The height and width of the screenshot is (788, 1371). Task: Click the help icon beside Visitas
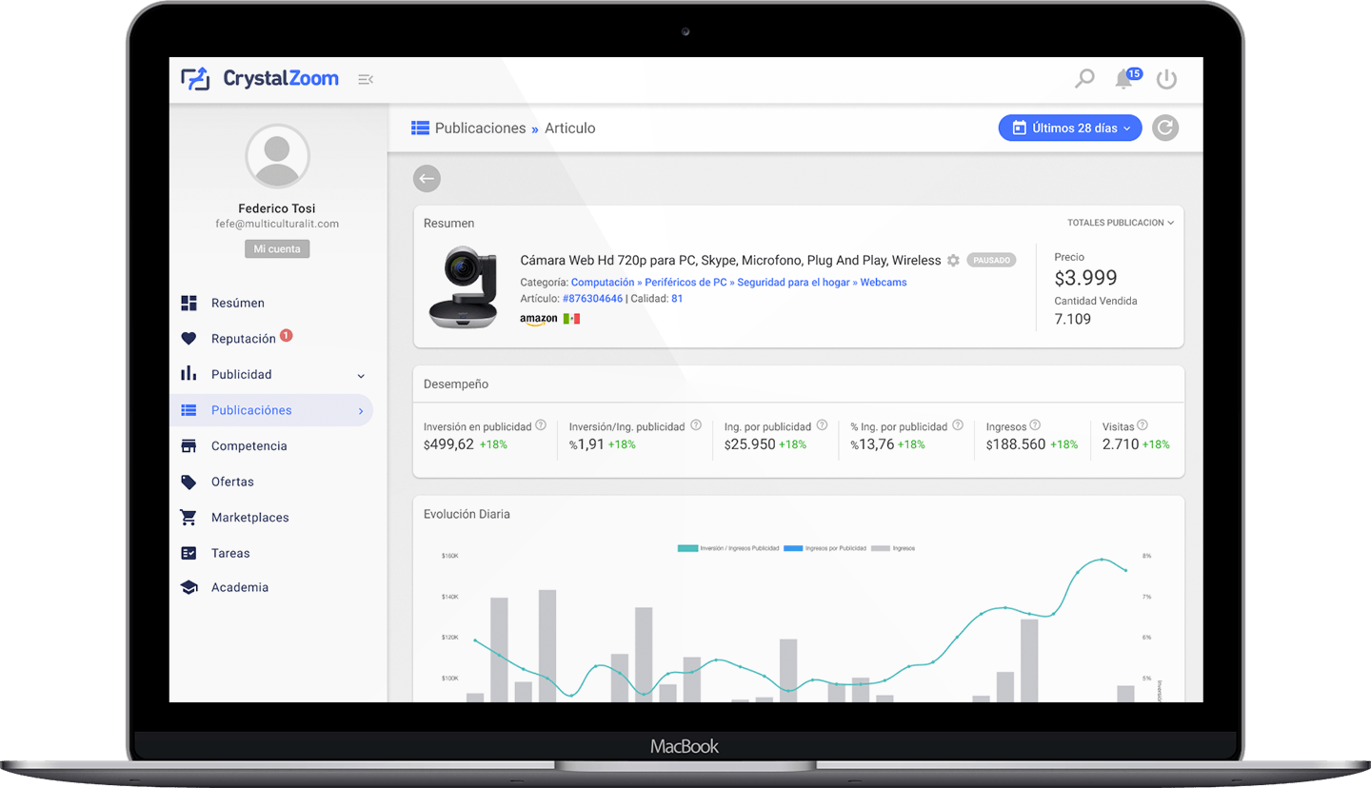coord(1142,425)
